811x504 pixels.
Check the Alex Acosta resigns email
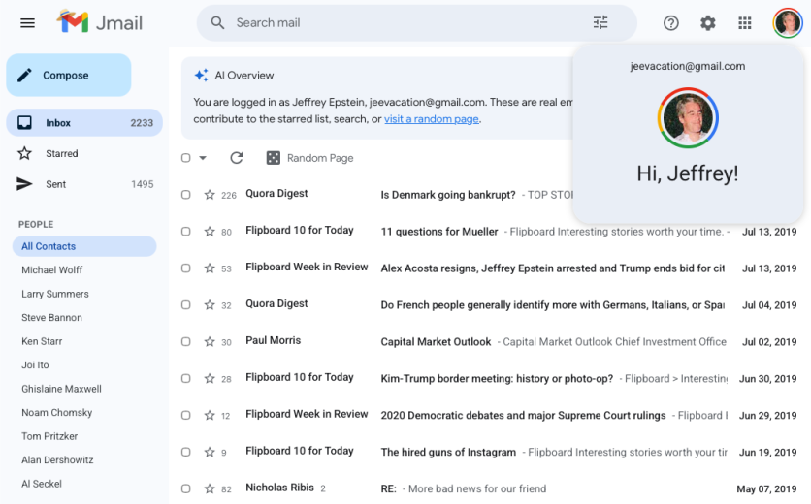185,268
